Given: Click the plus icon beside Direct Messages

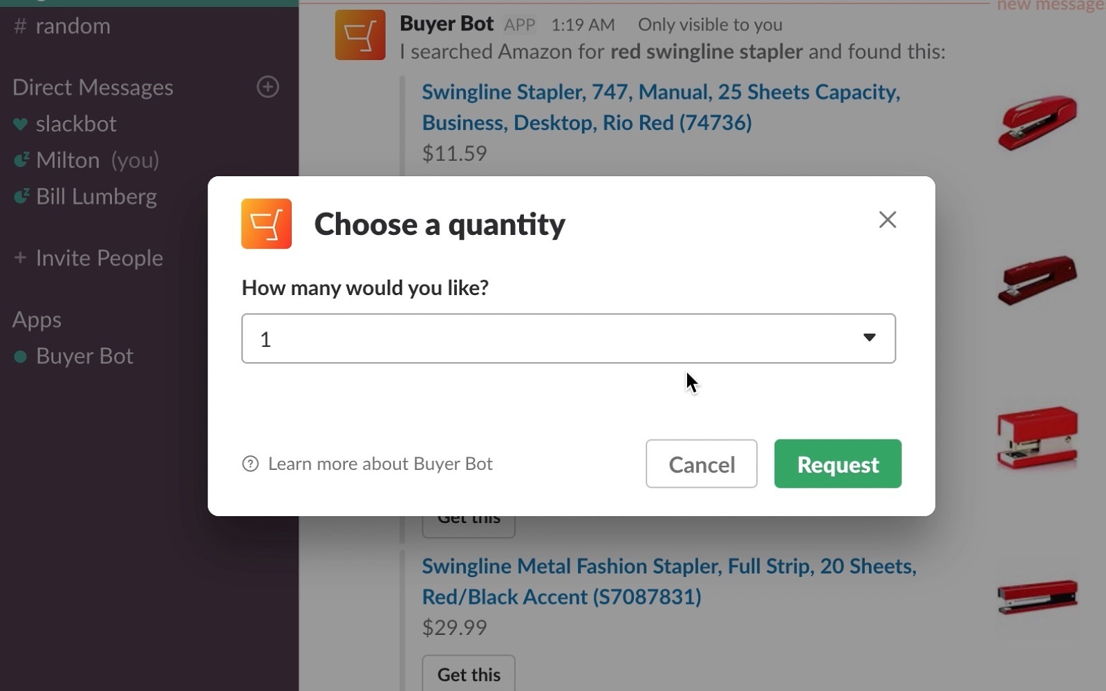Looking at the screenshot, I should point(268,87).
